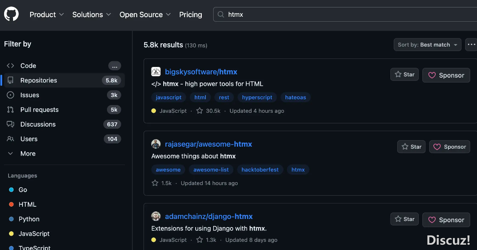
Task: Open rajasegar avatar image
Action: (156, 144)
